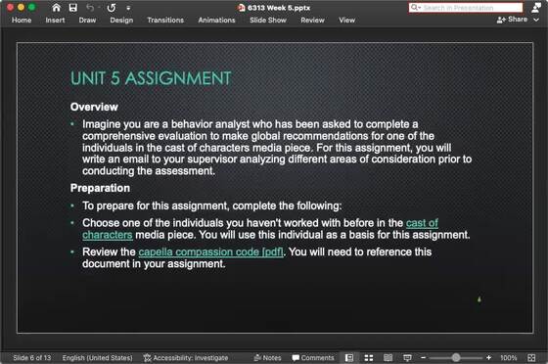Click the Redo arrow icon

click(x=112, y=8)
